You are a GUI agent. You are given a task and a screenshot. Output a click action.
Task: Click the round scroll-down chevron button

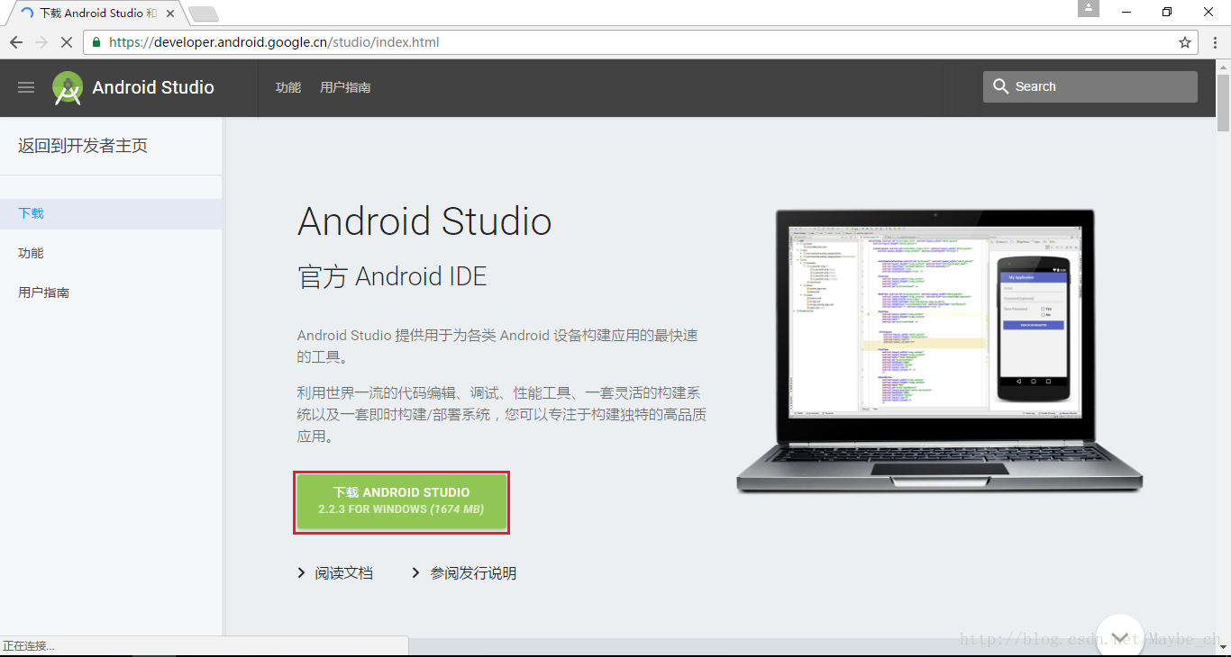[1120, 635]
